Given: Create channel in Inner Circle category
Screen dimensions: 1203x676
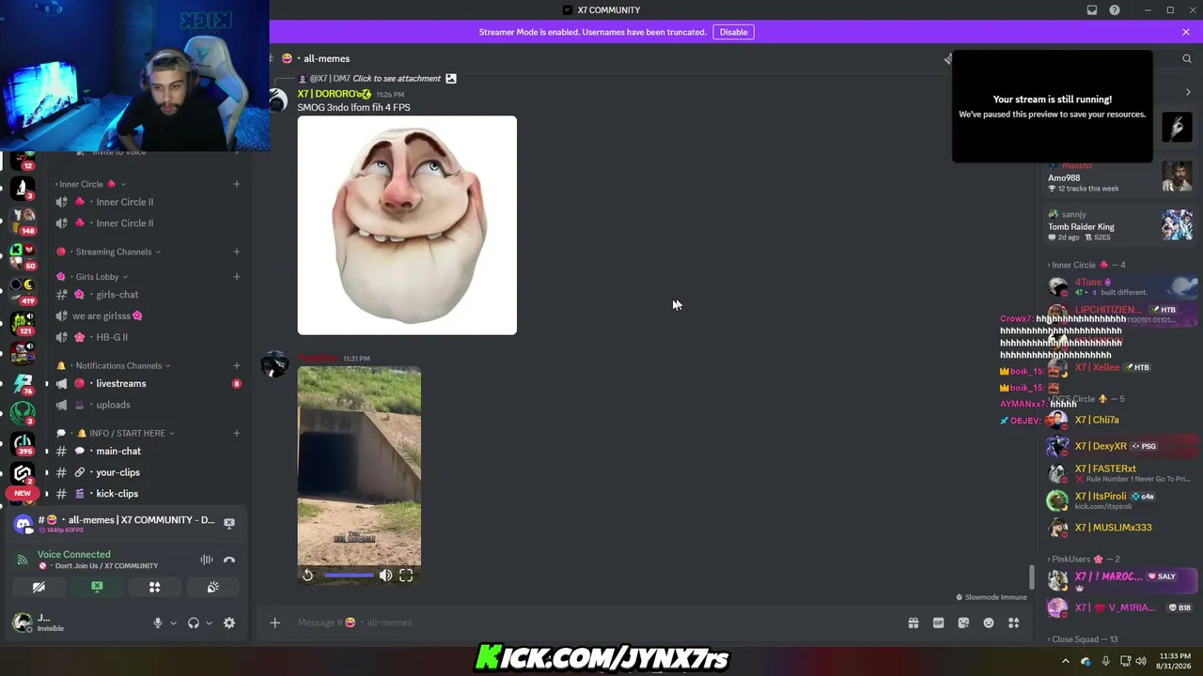Looking at the screenshot, I should point(237,184).
